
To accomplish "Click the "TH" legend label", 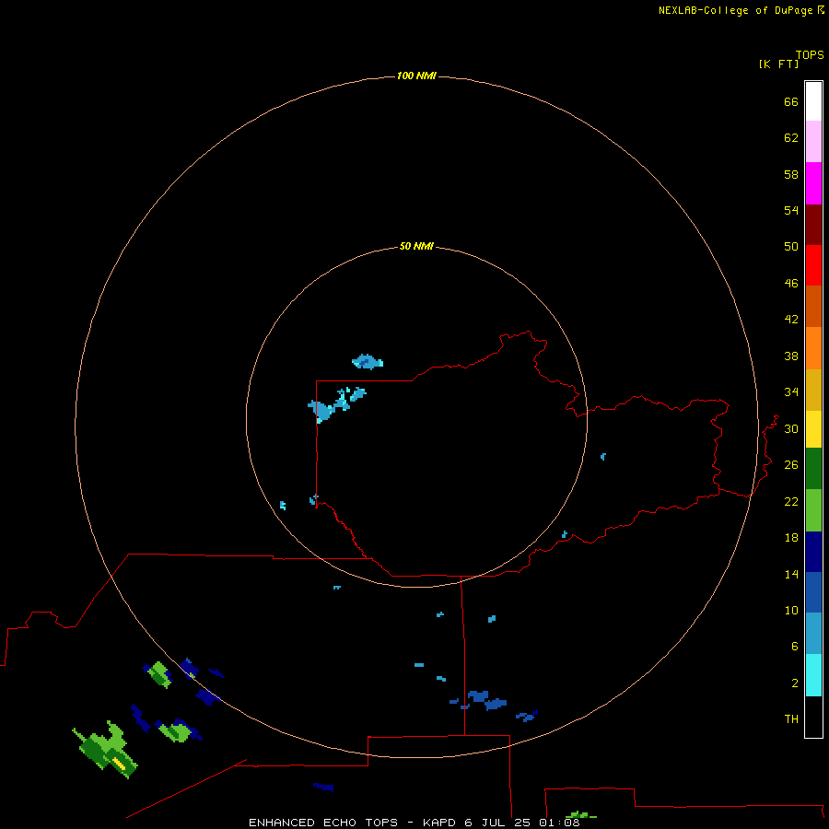I will (791, 719).
